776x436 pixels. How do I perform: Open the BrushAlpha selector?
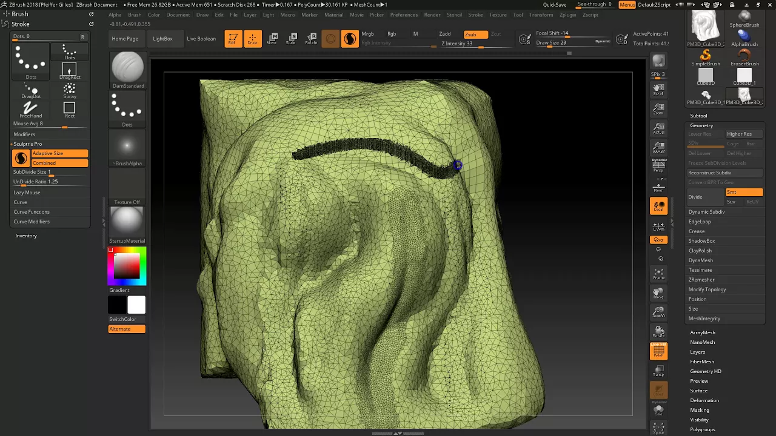point(127,148)
